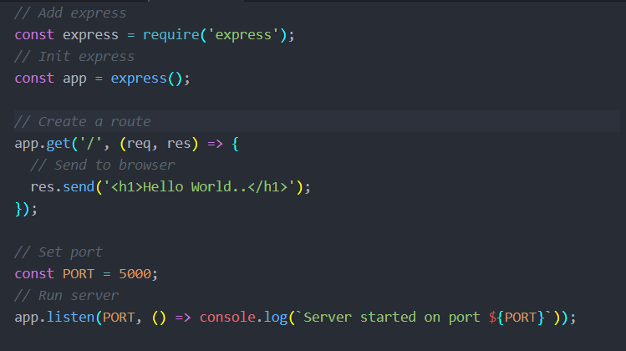This screenshot has height=351, width=626.
Task: Click the express() function call
Action: point(144,79)
